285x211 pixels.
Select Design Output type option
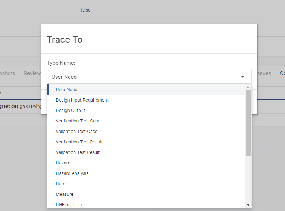tap(70, 111)
